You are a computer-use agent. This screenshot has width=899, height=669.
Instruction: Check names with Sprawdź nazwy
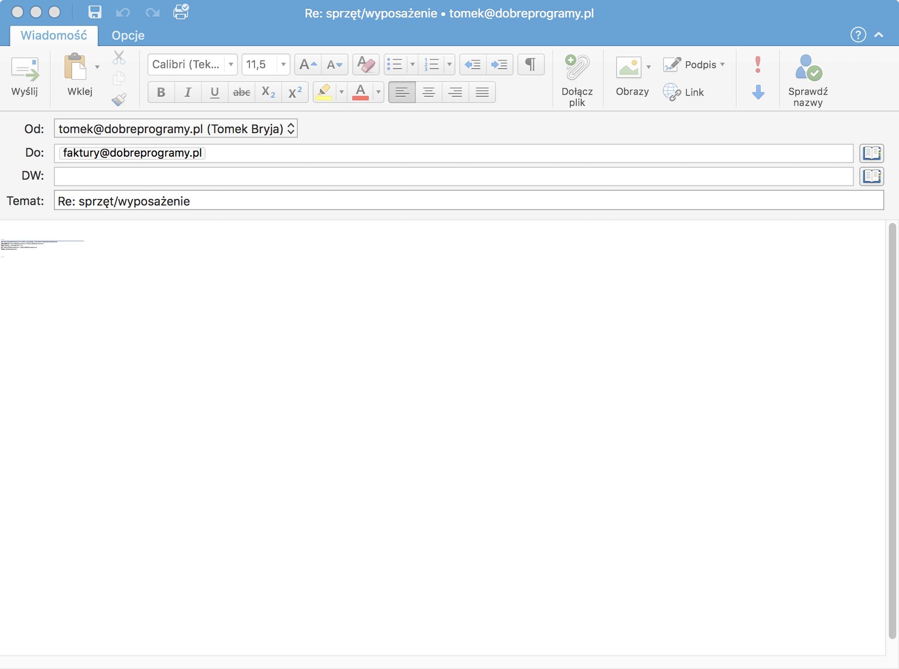click(x=808, y=80)
